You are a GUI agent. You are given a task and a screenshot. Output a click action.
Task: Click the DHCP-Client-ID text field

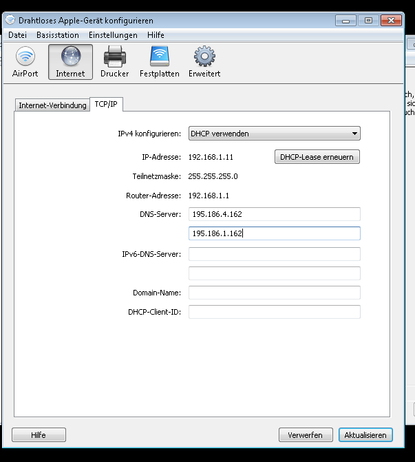274,312
